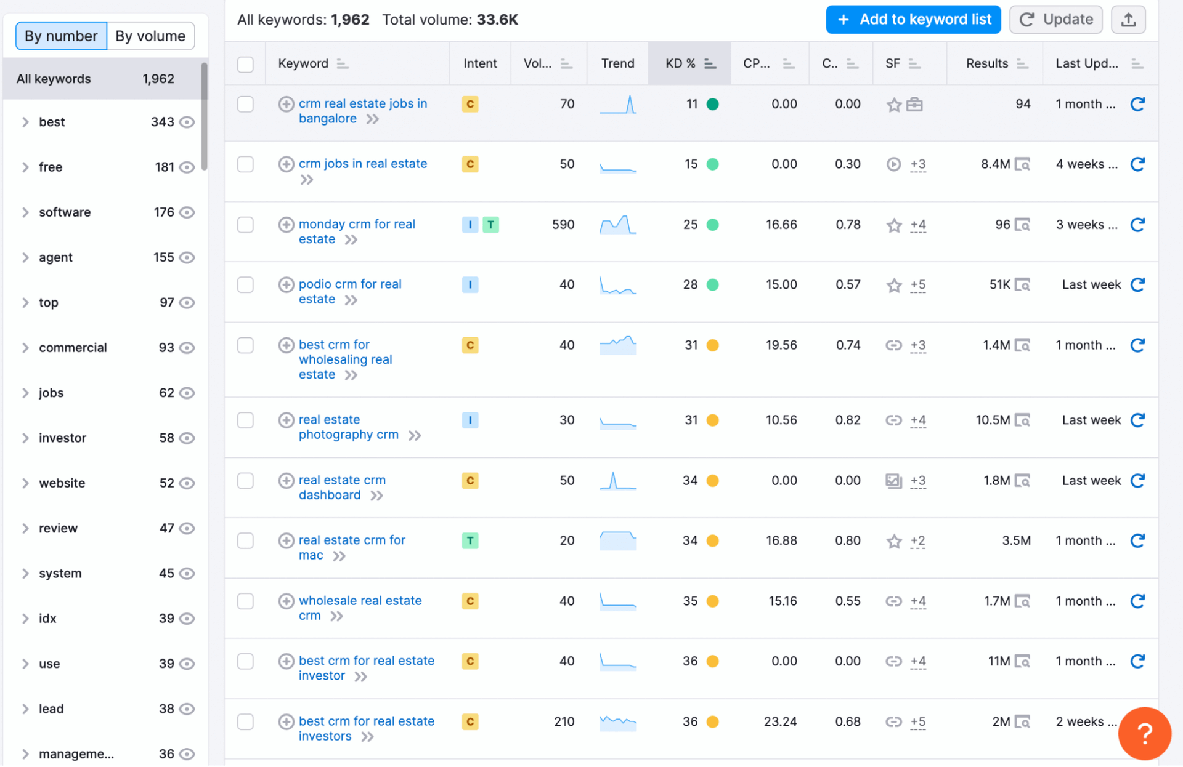Click 'Add to keyword list' button
The height and width of the screenshot is (767, 1183).
pos(913,20)
